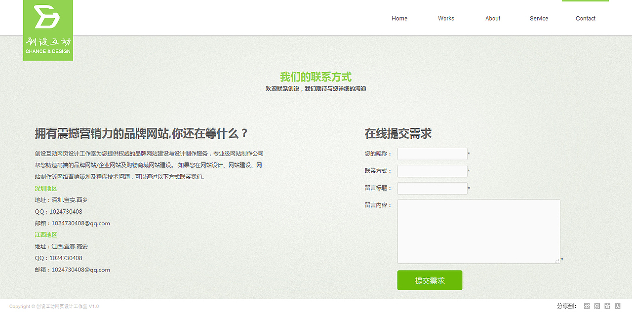Share to Tencent Weibo icon
The height and width of the screenshot is (313, 632).
pos(597,306)
